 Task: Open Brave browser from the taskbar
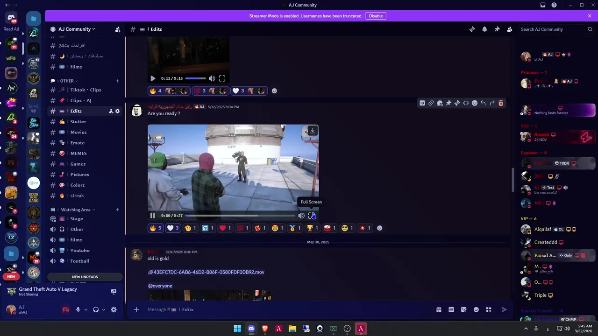coord(265,329)
